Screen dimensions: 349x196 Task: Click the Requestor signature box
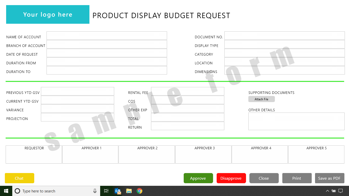[x=34, y=154]
